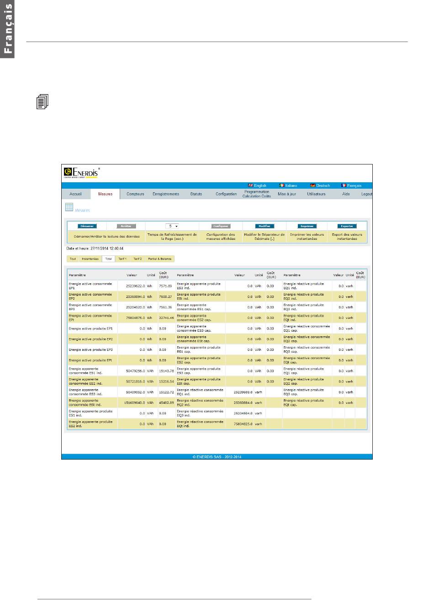Click the Mesures table icon
434x614 pixels.
(x=69, y=207)
